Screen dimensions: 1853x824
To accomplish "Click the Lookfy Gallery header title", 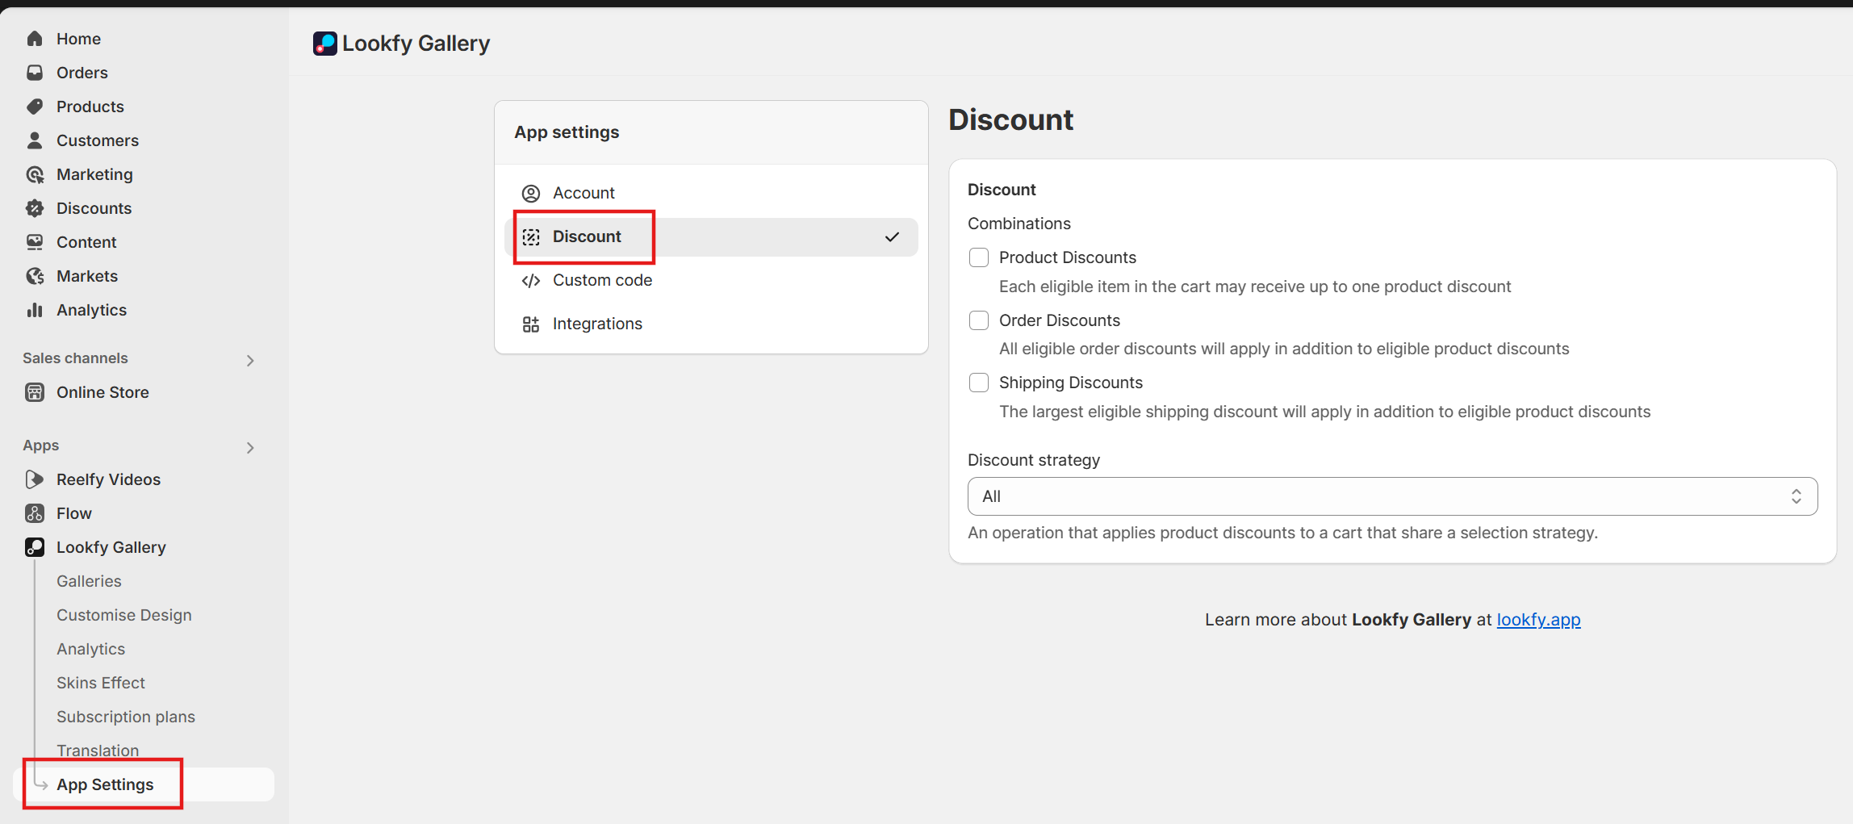I will 416,44.
